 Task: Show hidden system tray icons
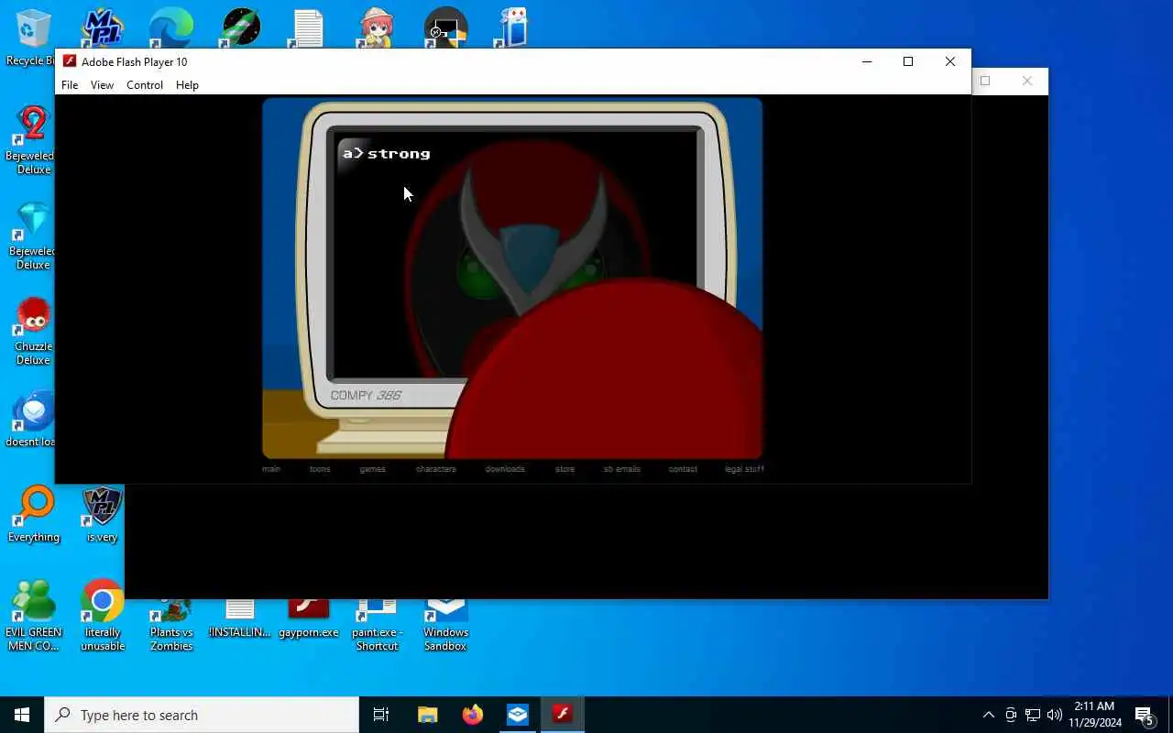click(x=988, y=715)
